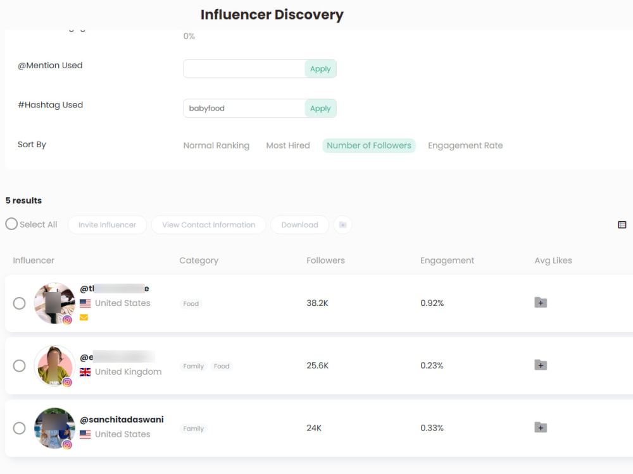Click the 25.6K followers value

point(317,365)
